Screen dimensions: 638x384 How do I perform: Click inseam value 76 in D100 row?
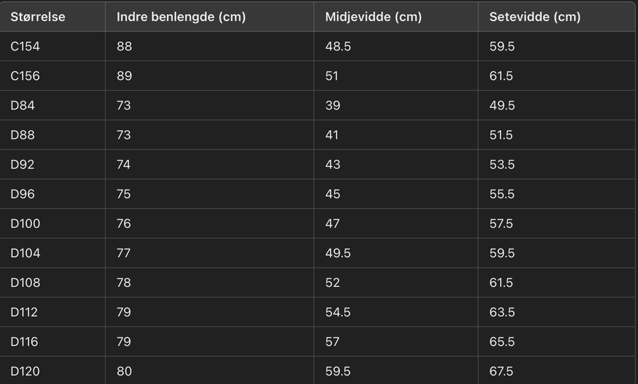tap(124, 224)
